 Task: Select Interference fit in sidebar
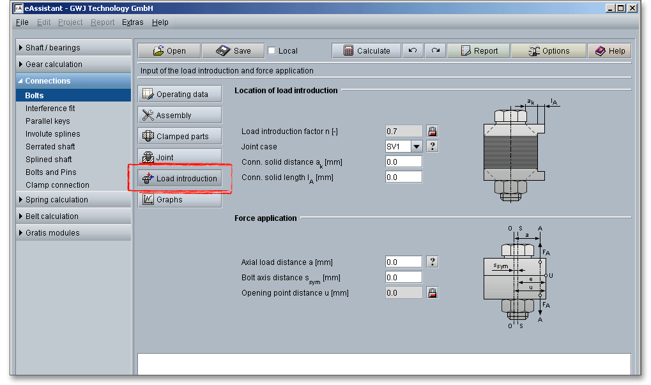(x=50, y=109)
